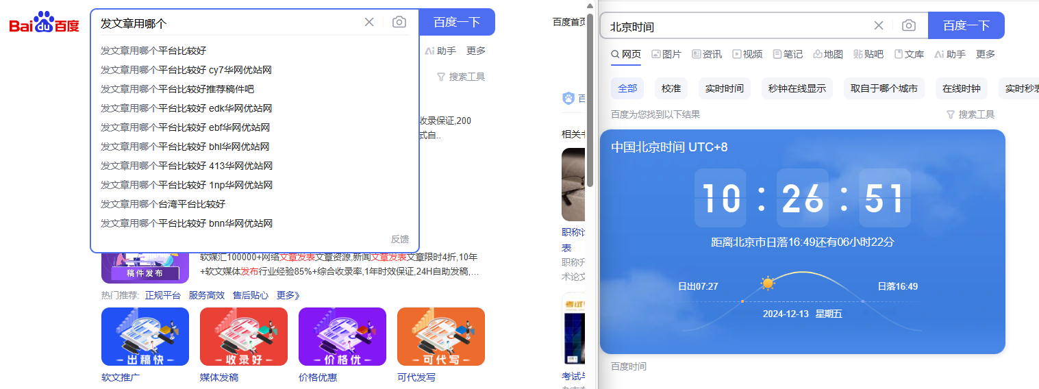Open AI 助手 tab in right window
The width and height of the screenshot is (1039, 389).
pyautogui.click(x=950, y=54)
